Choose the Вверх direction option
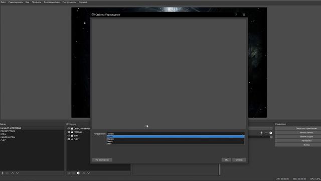The width and height of the screenshot is (321, 181). coord(176,141)
